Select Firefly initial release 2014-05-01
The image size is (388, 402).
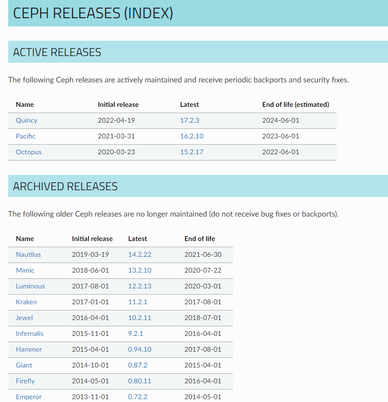point(90,381)
